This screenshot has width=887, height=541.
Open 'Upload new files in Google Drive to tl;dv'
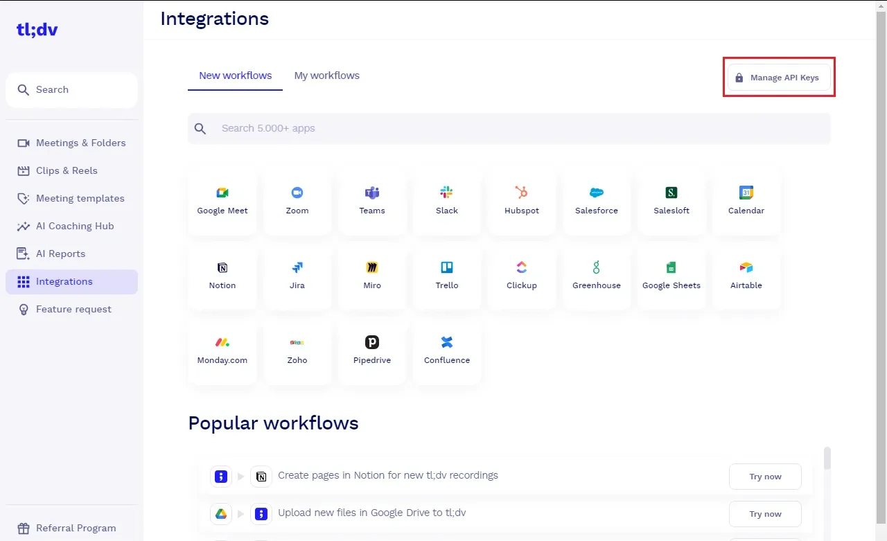coord(371,513)
